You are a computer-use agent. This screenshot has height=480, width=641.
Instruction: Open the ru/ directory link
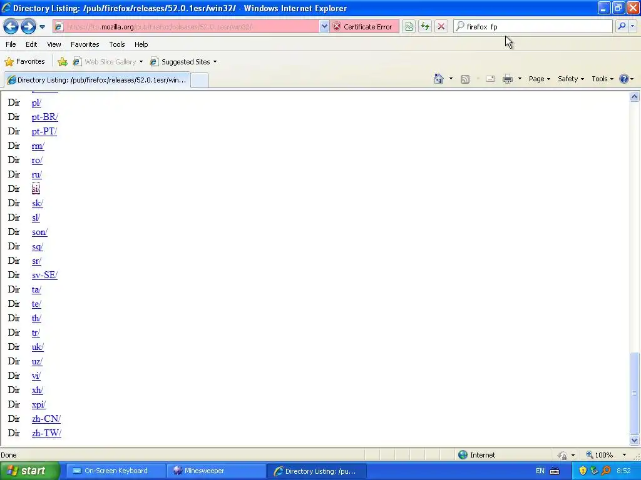pos(37,174)
